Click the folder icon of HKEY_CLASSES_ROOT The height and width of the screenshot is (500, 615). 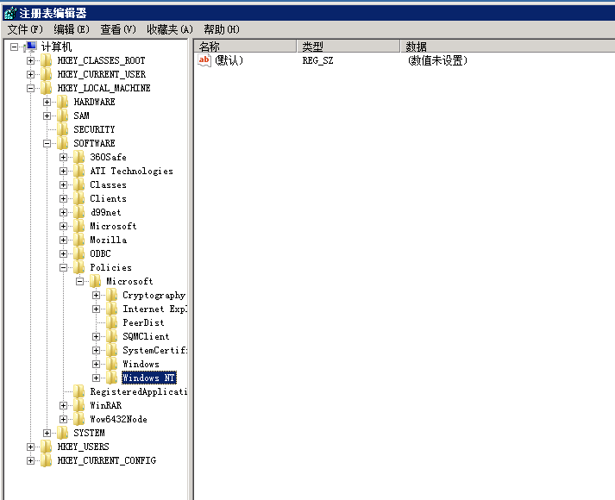pos(47,60)
